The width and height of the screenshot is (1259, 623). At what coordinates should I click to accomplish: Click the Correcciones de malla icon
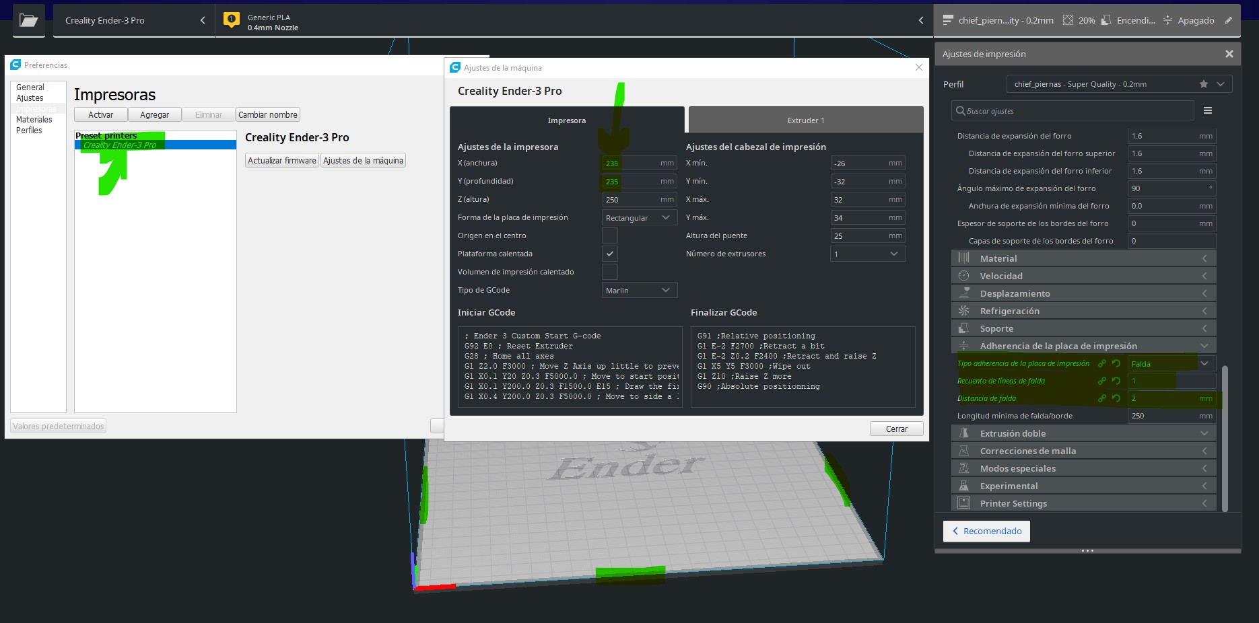tap(964, 450)
